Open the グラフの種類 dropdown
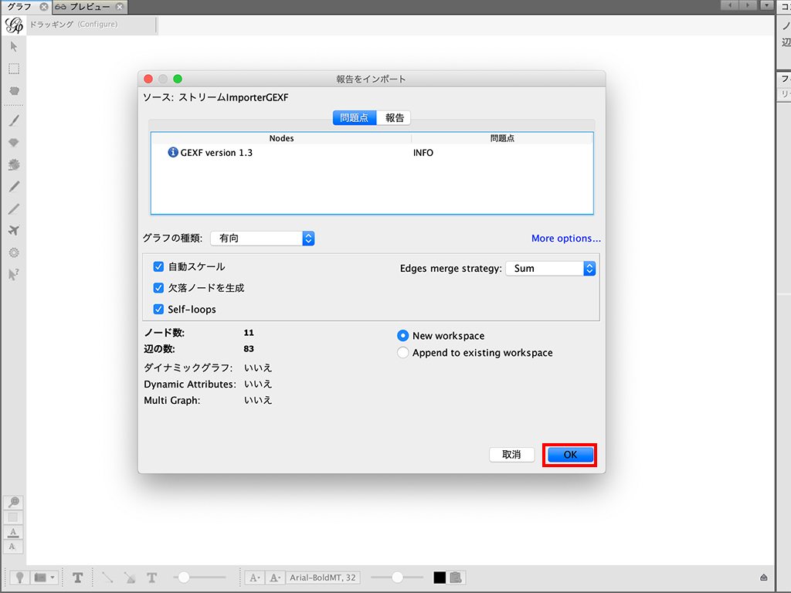This screenshot has height=593, width=791. (263, 239)
